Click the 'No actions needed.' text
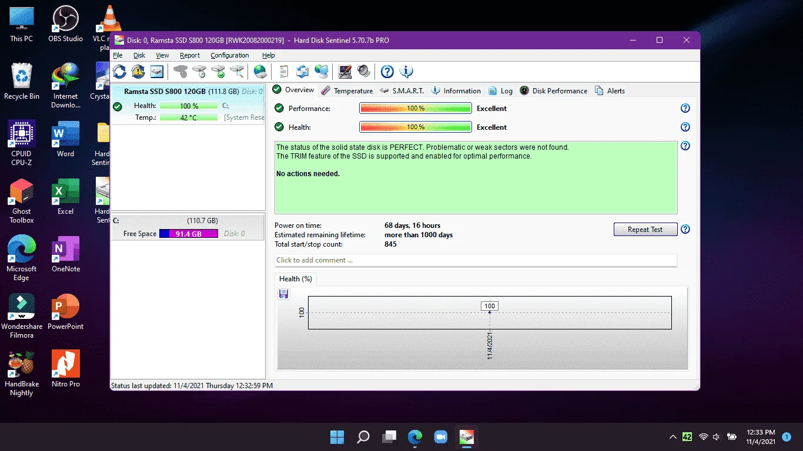The image size is (803, 451). coord(308,174)
